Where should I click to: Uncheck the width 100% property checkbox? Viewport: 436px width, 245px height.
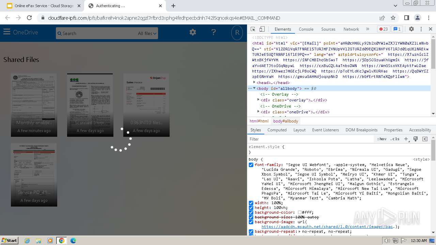(251, 203)
